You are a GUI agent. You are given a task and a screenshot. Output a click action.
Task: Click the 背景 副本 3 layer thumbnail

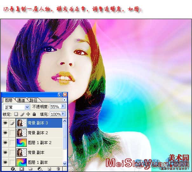tap(22, 123)
